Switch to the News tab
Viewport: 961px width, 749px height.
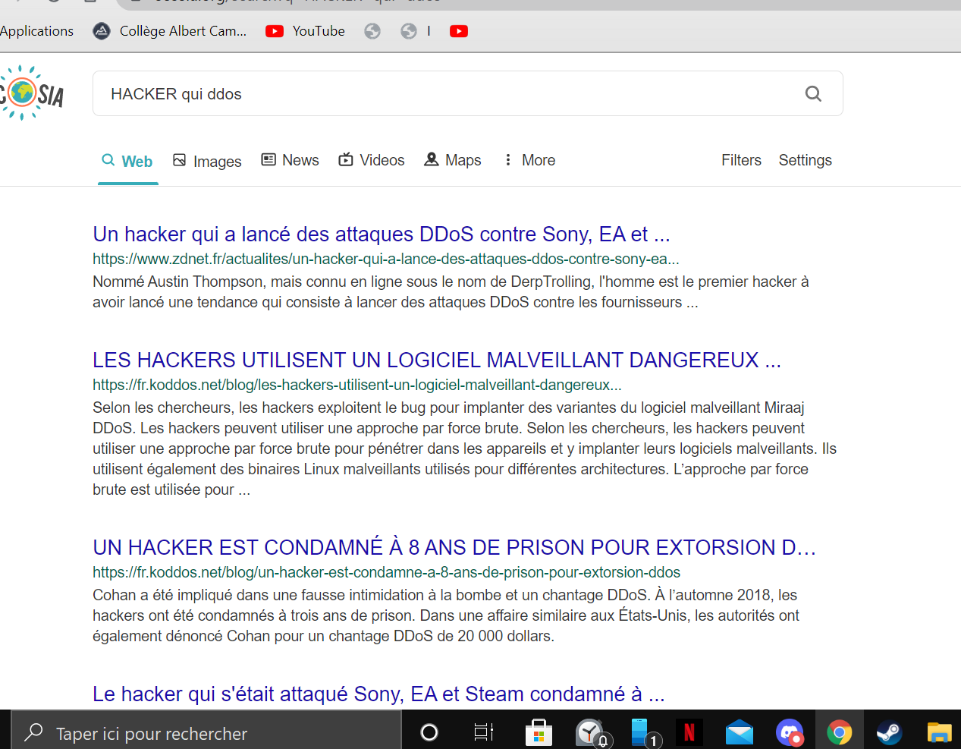coord(290,160)
